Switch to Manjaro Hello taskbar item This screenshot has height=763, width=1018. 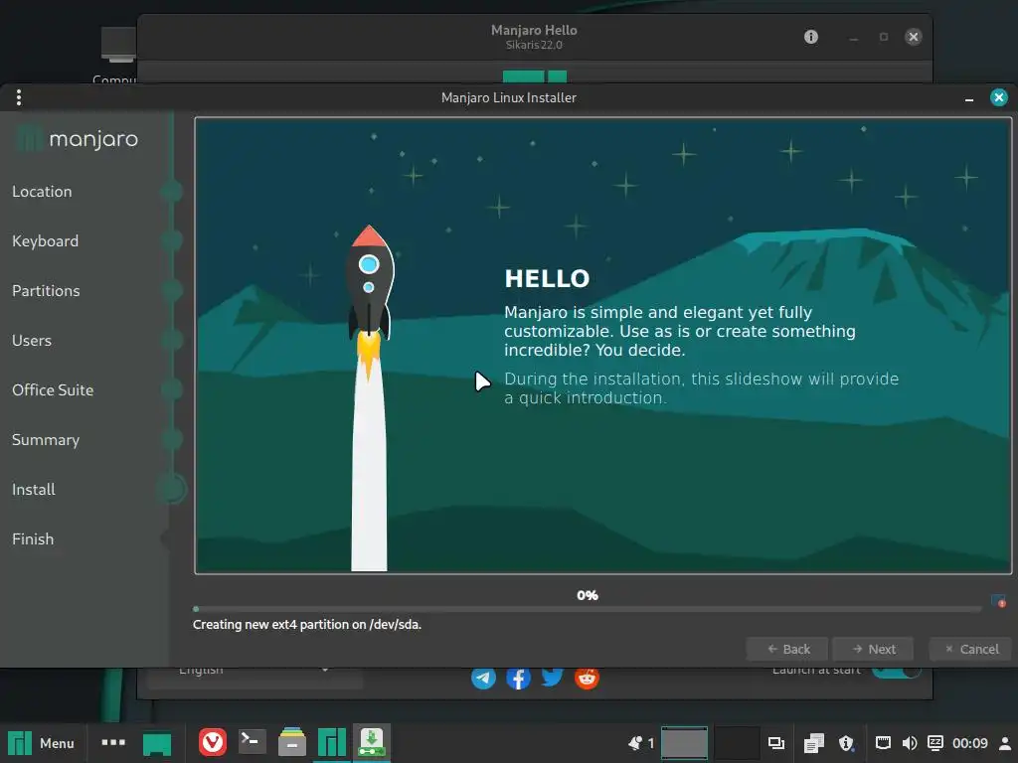pos(332,743)
